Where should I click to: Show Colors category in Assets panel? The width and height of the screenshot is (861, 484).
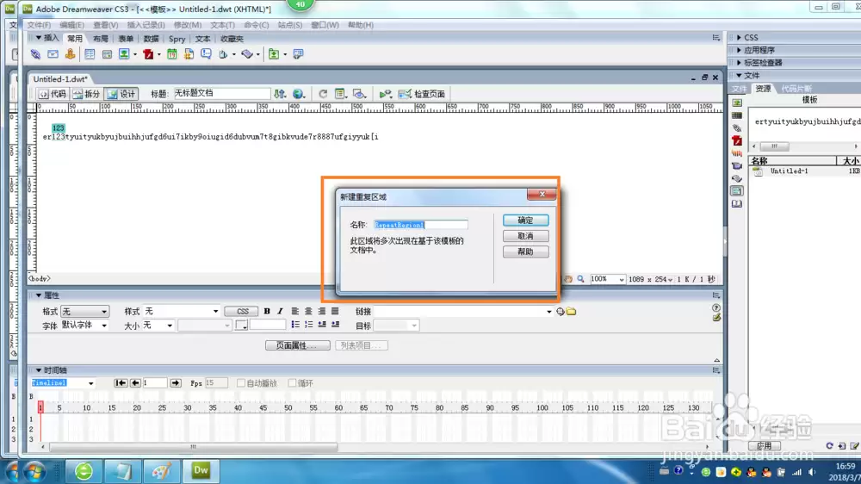pos(737,115)
